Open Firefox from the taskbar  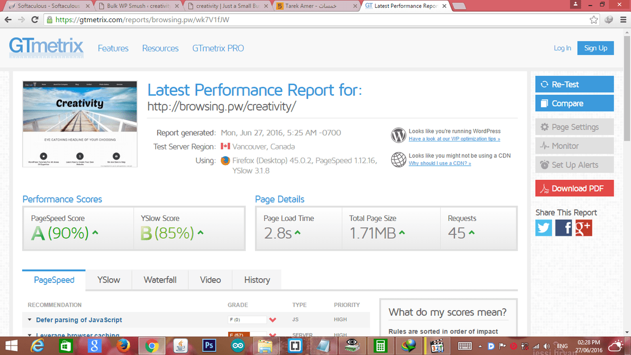coord(124,346)
